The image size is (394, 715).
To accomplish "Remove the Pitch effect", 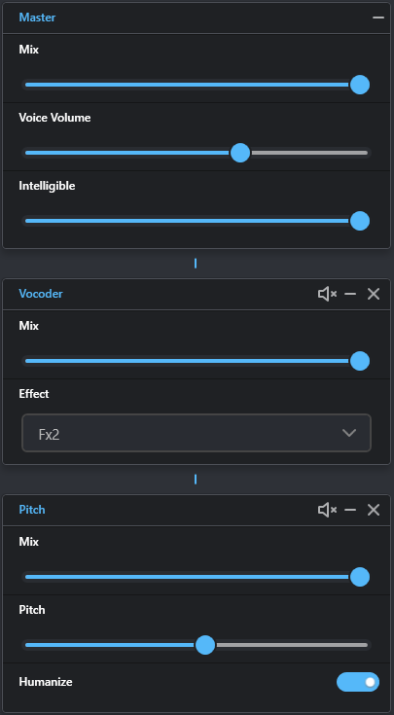I will point(374,510).
